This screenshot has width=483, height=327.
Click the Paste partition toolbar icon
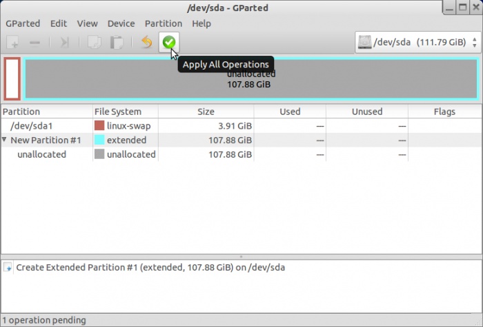click(117, 42)
